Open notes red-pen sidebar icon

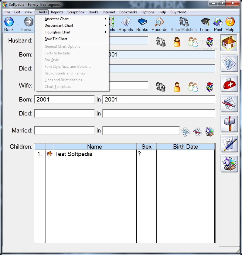(x=229, y=104)
